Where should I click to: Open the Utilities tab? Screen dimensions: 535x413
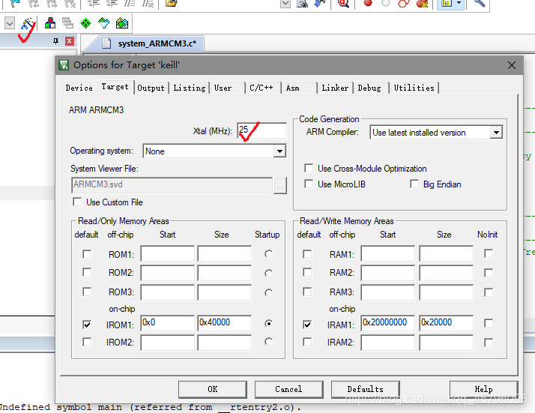click(414, 88)
